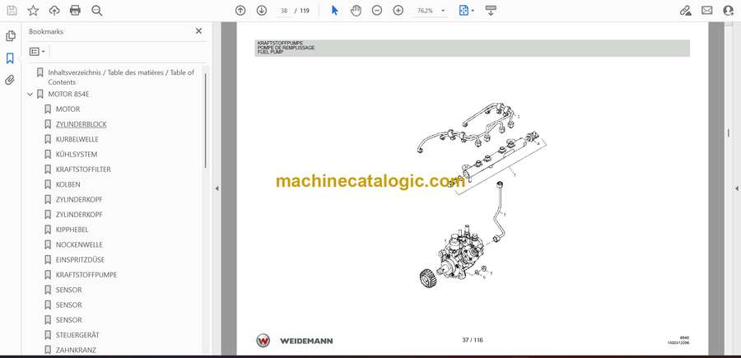The width and height of the screenshot is (741, 358).
Task: Click the fuel pump exploded diagram
Action: [482, 193]
